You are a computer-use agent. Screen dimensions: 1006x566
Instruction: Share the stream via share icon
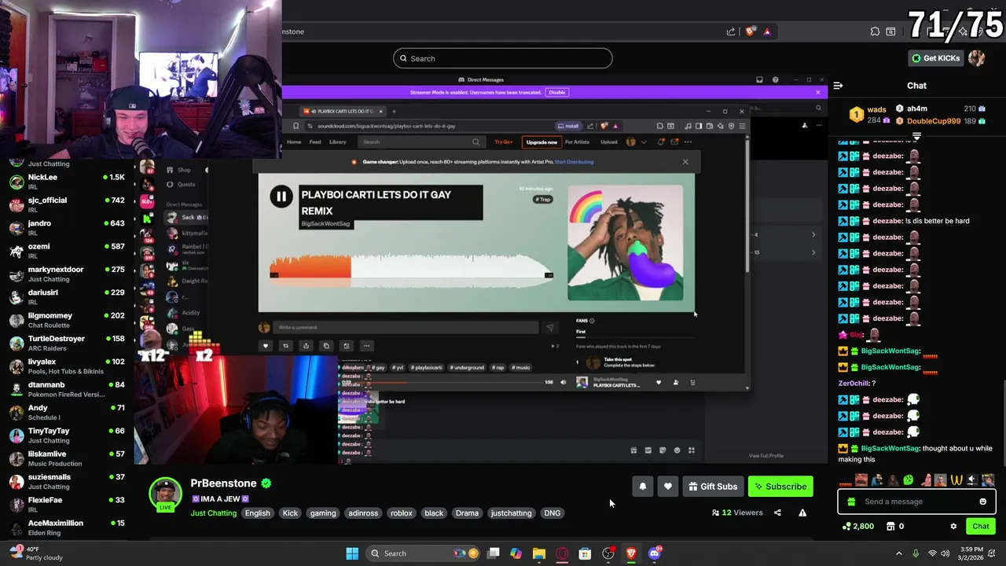tap(777, 513)
